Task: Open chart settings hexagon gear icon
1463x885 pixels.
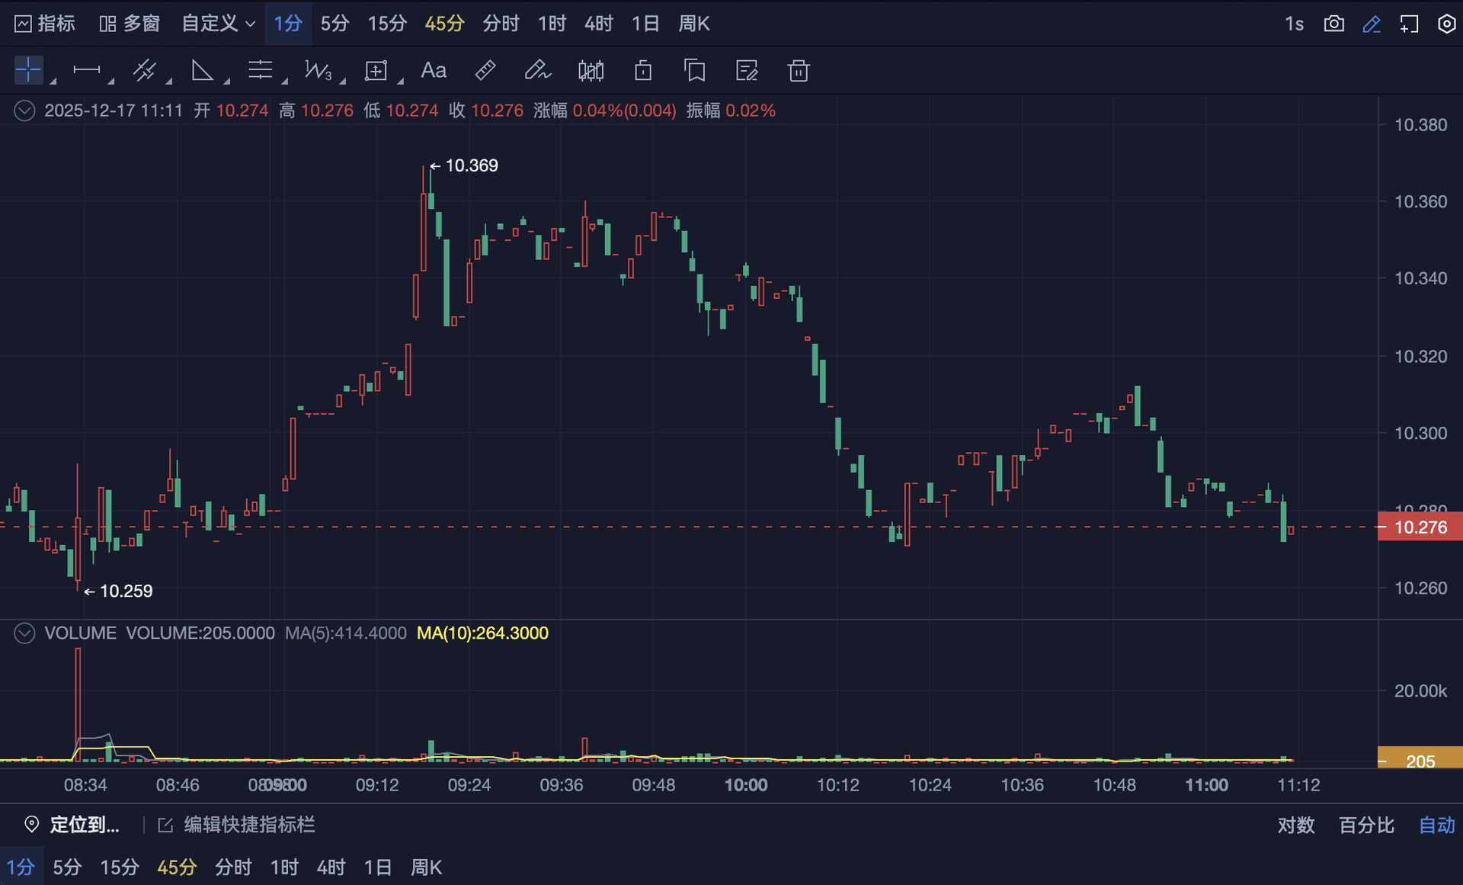Action: tap(1446, 24)
